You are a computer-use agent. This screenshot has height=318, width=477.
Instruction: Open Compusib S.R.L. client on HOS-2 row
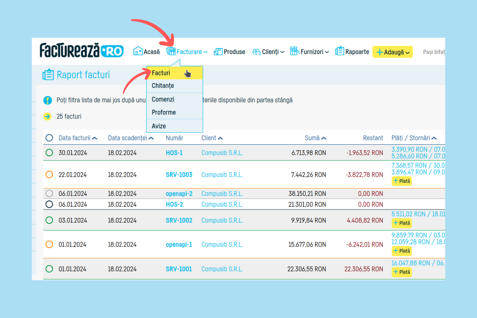click(222, 204)
